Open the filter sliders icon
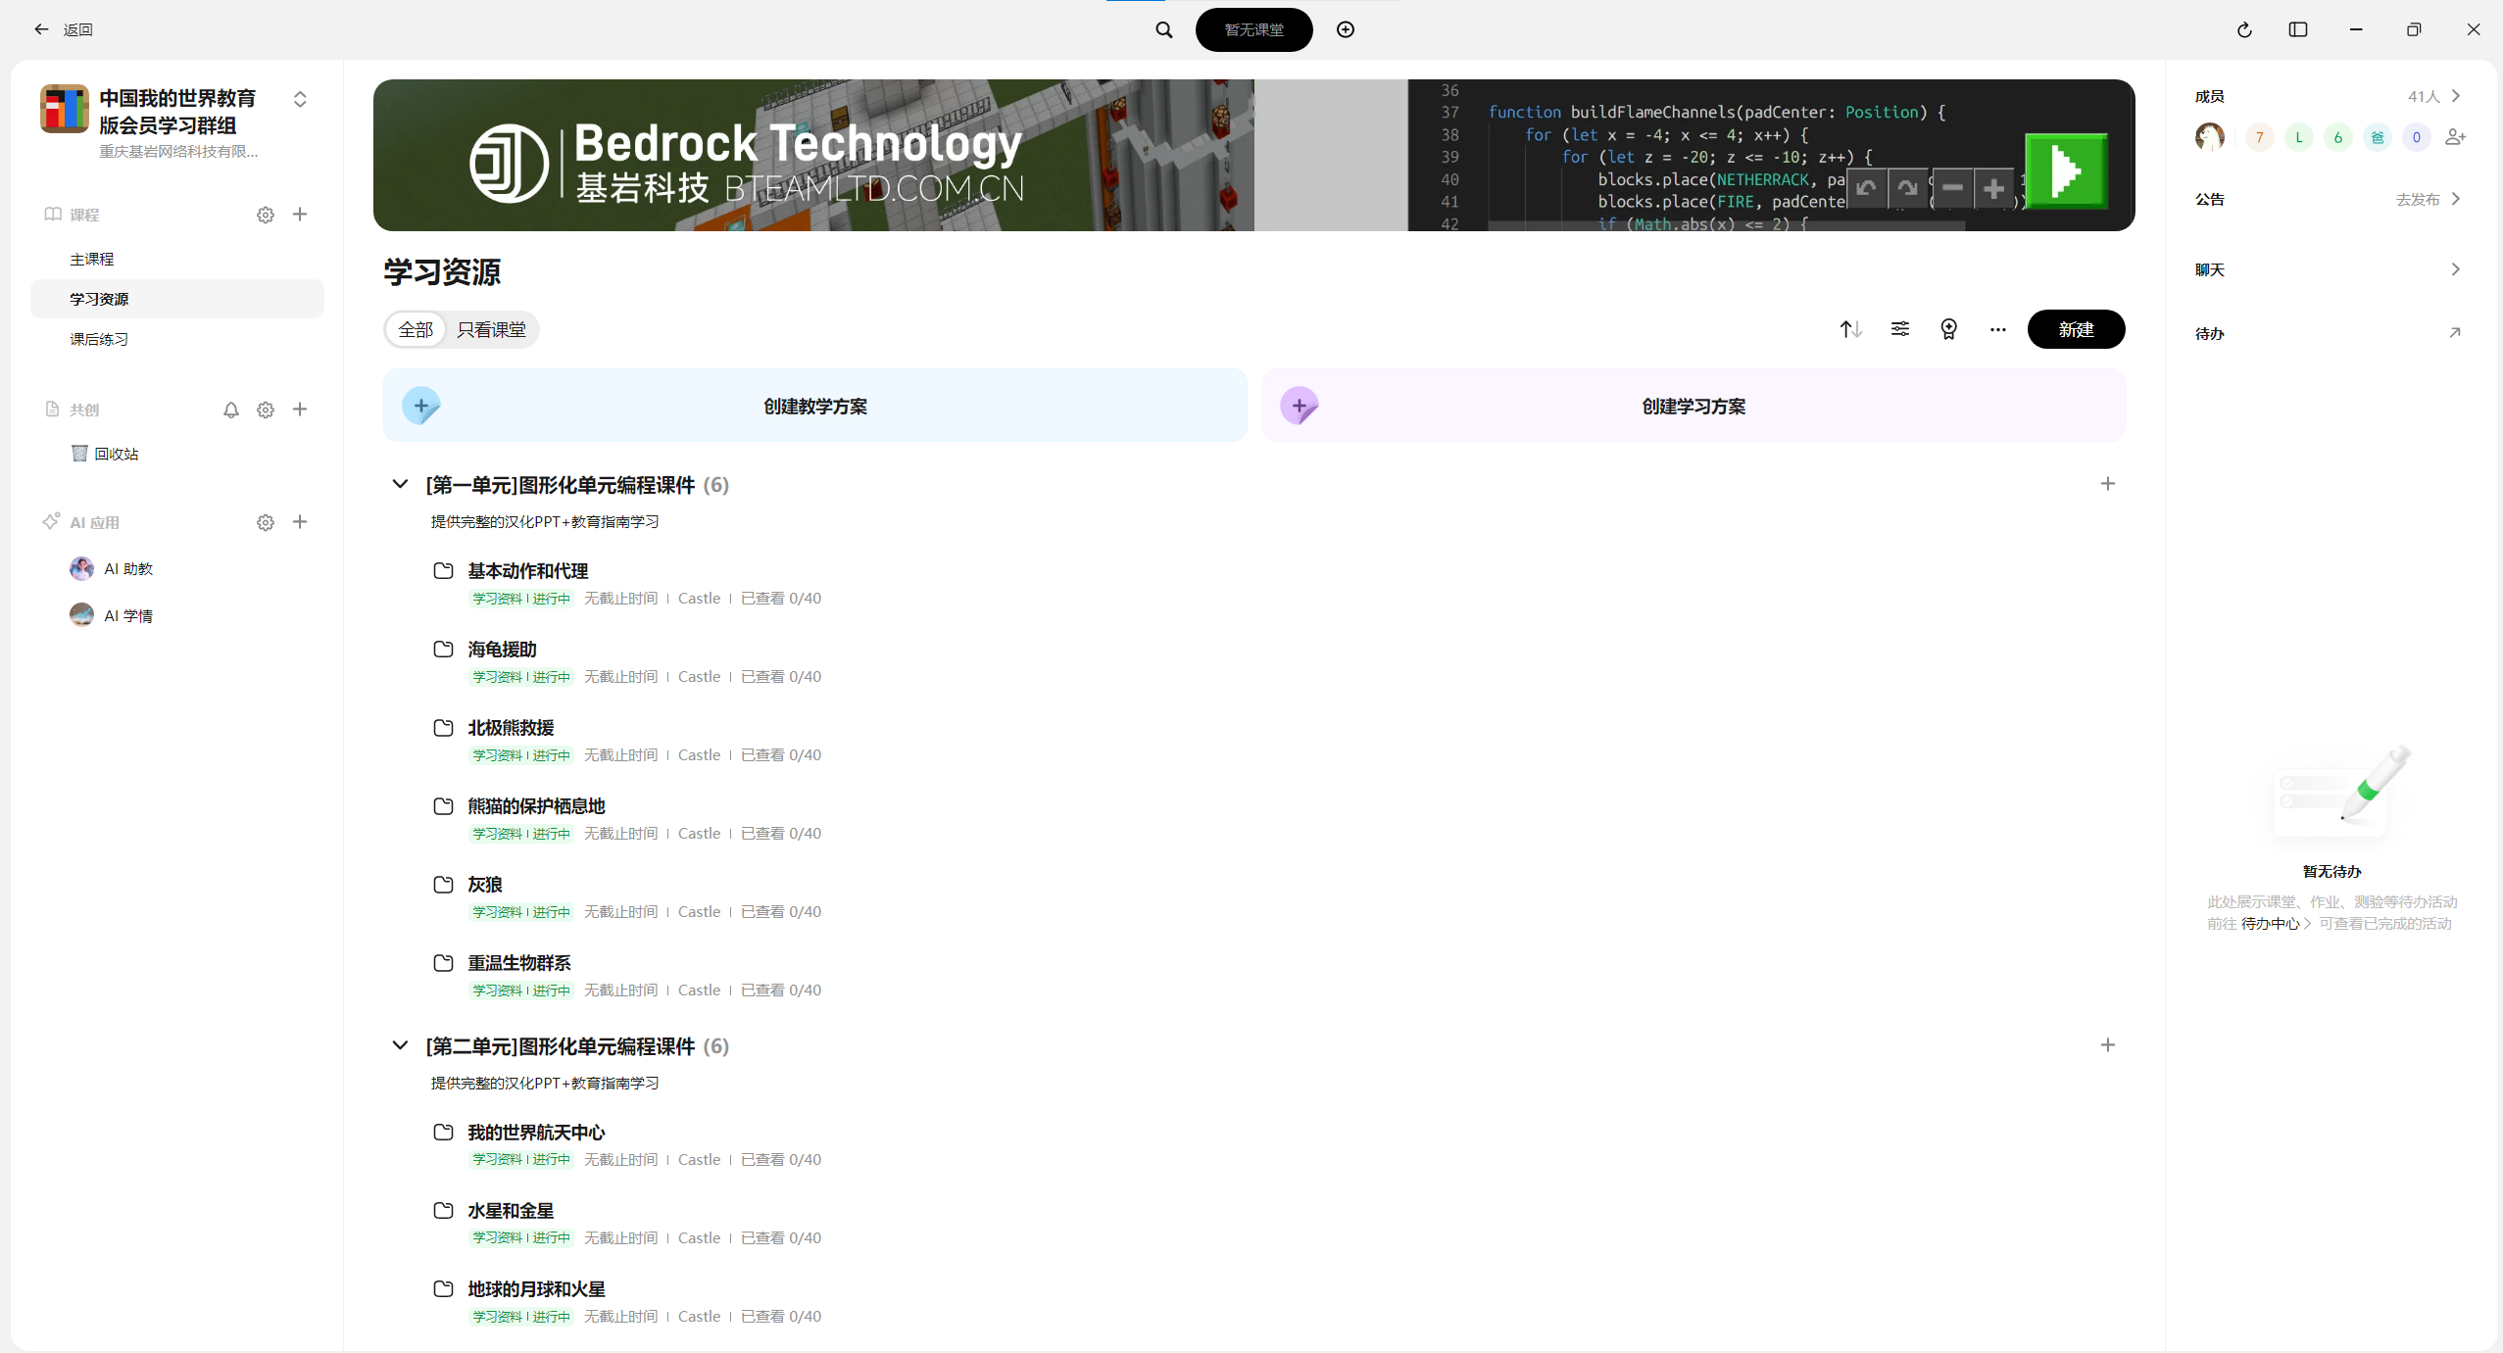Image resolution: width=2503 pixels, height=1353 pixels. (x=1899, y=329)
